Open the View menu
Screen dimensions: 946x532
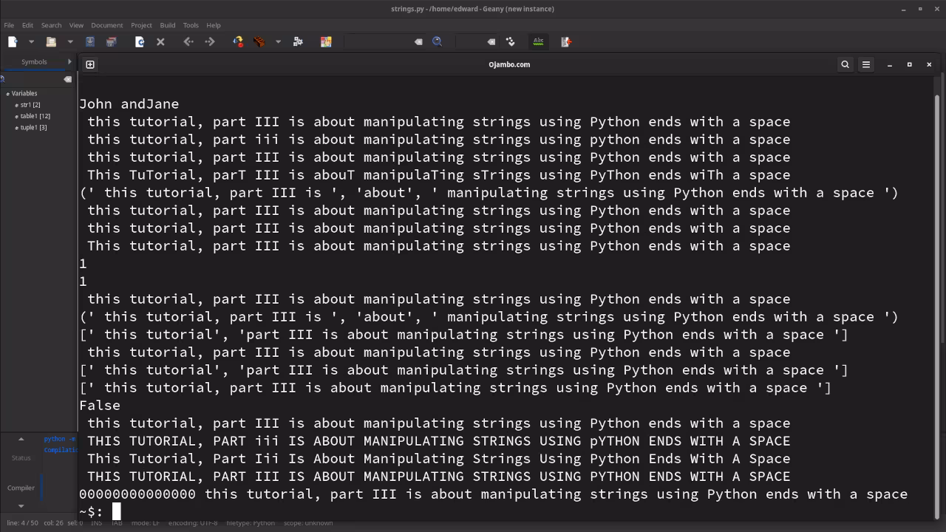click(x=76, y=25)
